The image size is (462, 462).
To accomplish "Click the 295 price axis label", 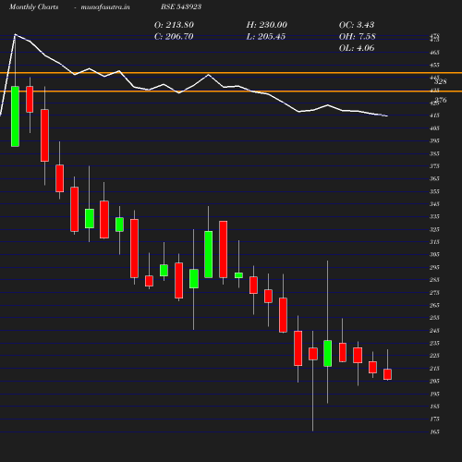I will 434,267.
